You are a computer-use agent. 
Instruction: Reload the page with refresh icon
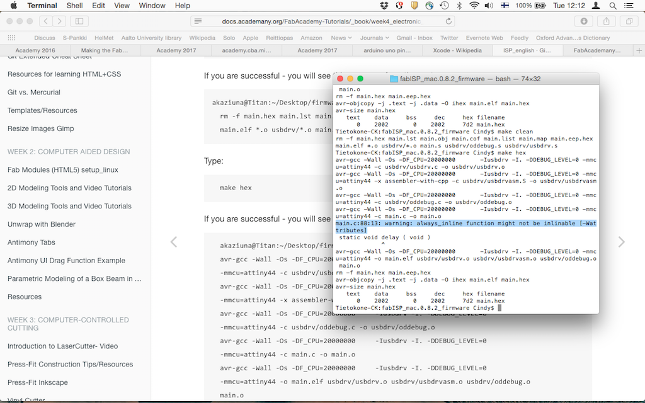[448, 21]
